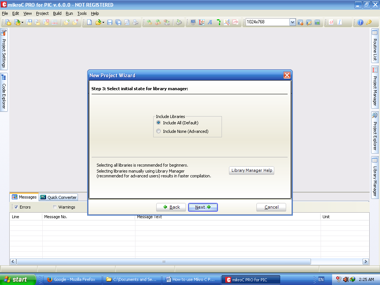Open the Edit menu

16,13
